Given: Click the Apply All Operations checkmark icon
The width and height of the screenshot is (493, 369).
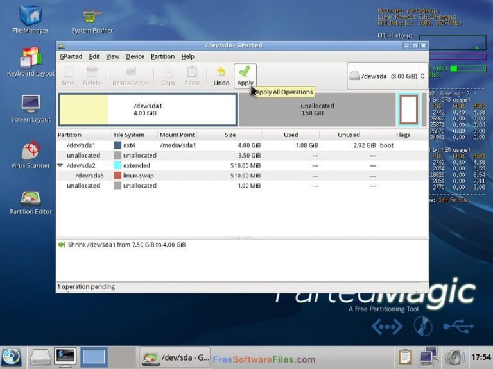Looking at the screenshot, I should coord(245,72).
